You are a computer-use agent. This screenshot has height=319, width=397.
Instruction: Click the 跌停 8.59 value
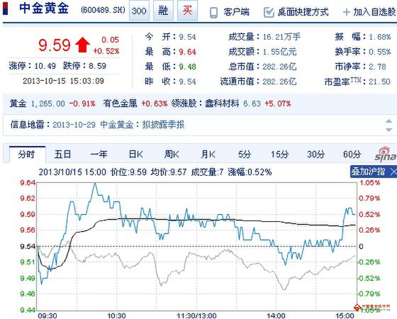97,66
